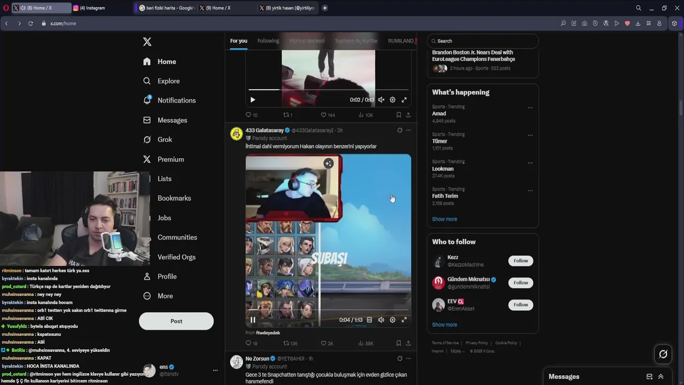The image size is (684, 385).
Task: Share the 433 Galatasaray post
Action: 408,343
